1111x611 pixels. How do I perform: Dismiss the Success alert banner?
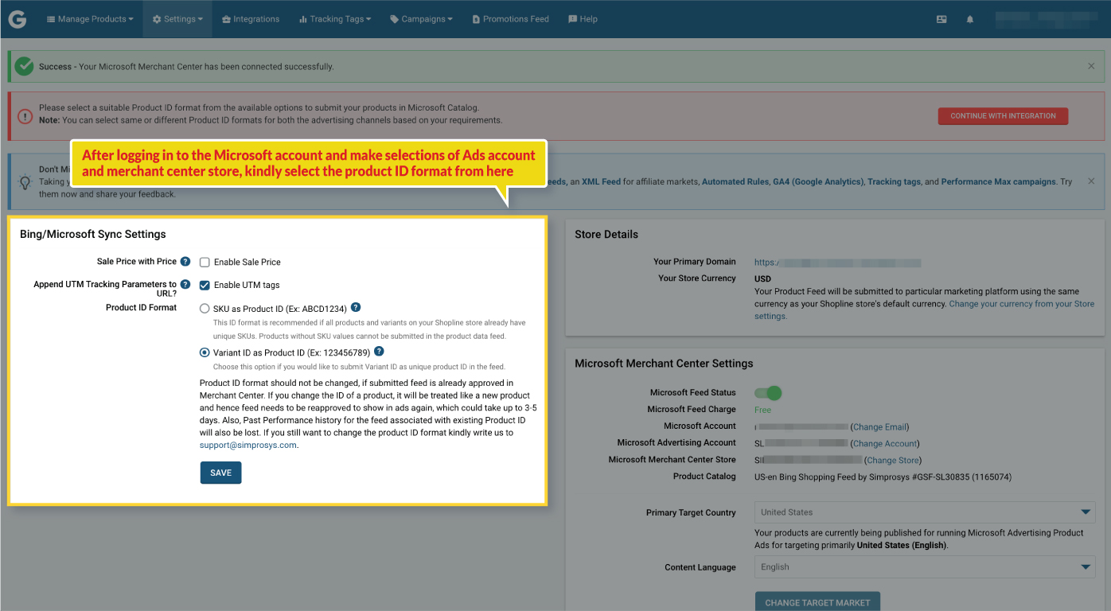coord(1091,67)
